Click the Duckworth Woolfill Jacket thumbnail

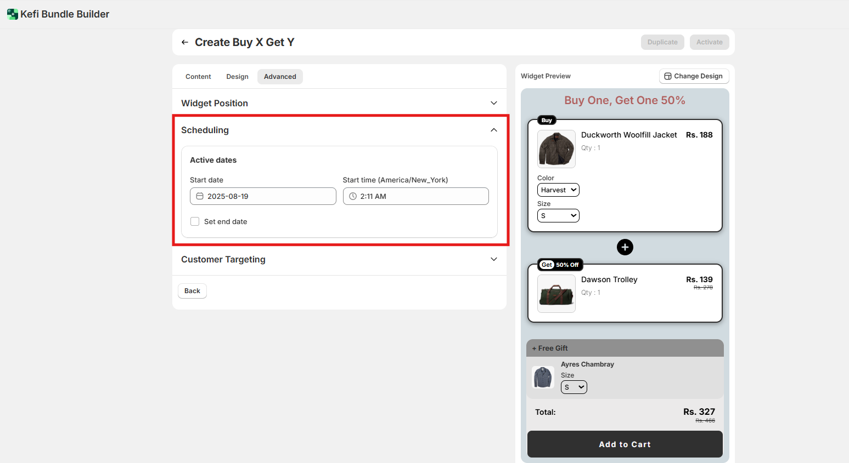[x=556, y=148]
